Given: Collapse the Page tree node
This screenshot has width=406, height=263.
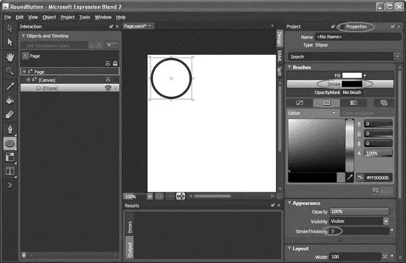Looking at the screenshot, I should click(24, 72).
